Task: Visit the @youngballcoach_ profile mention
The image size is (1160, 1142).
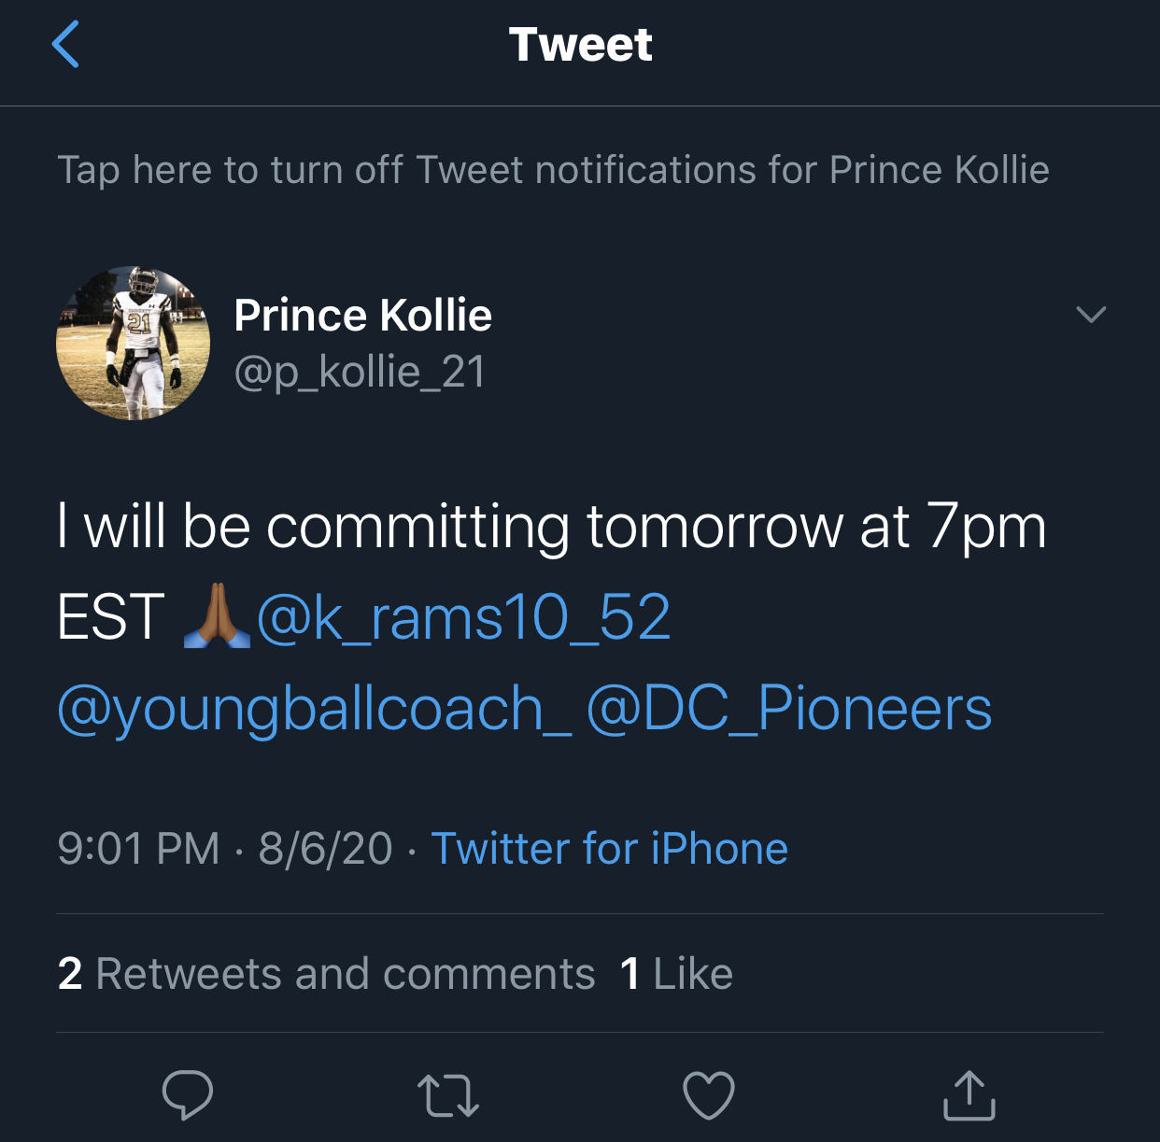Action: (314, 708)
